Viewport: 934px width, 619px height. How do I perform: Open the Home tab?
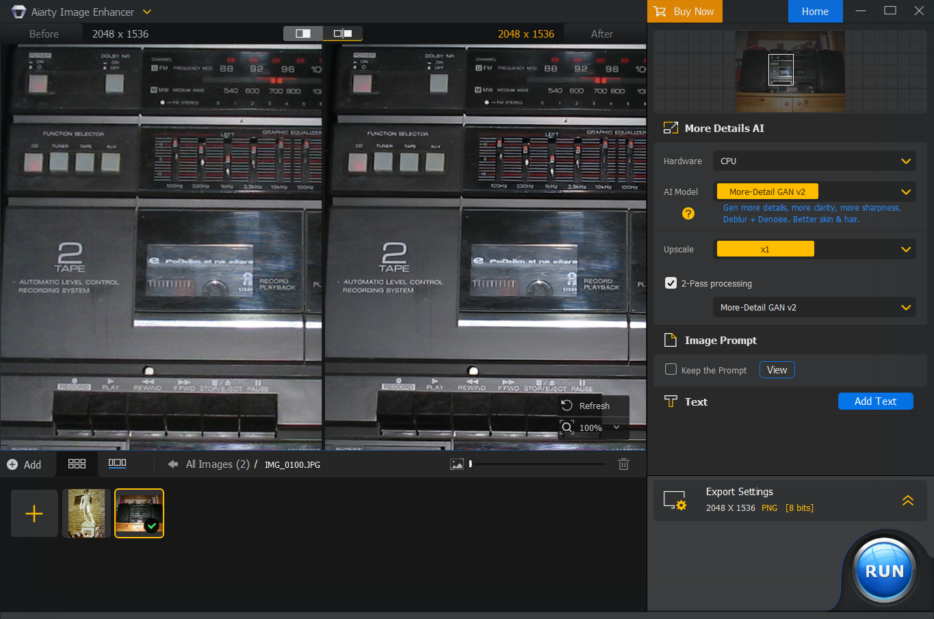coord(815,12)
